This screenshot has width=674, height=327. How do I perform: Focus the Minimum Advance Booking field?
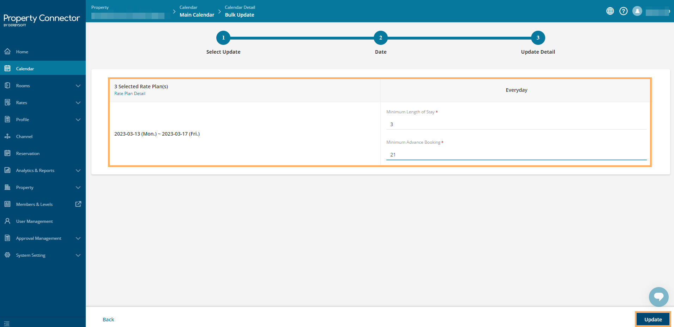coord(516,155)
